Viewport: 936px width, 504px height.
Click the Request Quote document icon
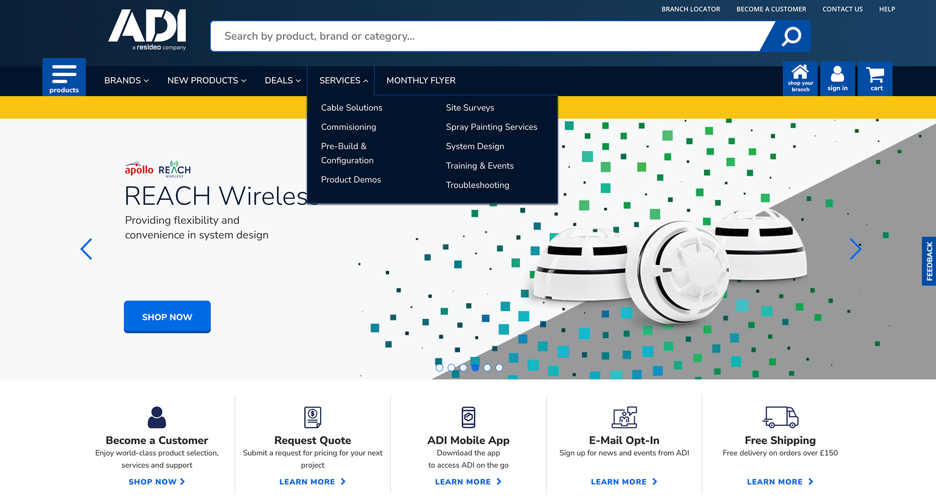[312, 417]
